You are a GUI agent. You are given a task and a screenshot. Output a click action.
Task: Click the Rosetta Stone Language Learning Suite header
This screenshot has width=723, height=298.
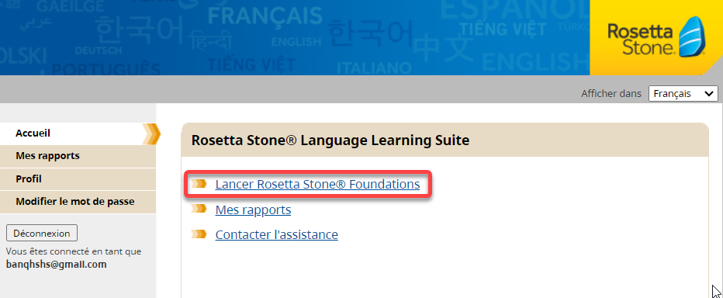tap(330, 140)
